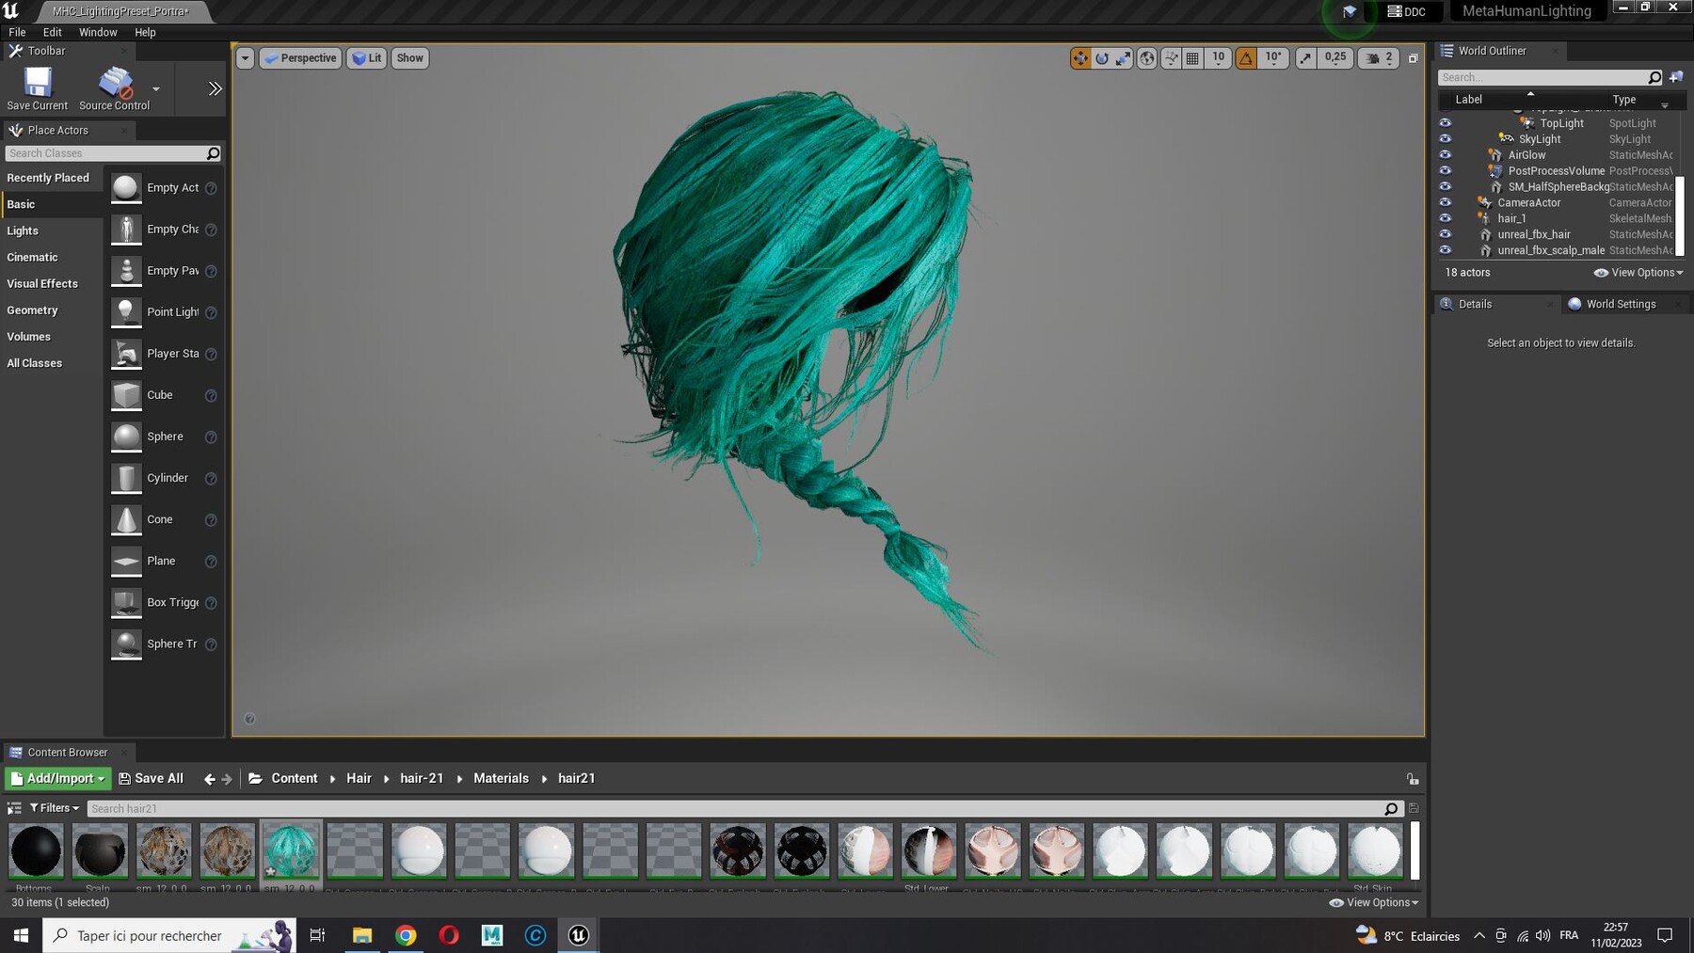This screenshot has height=953, width=1694.
Task: Select Player Start actor icon
Action: [x=126, y=354]
